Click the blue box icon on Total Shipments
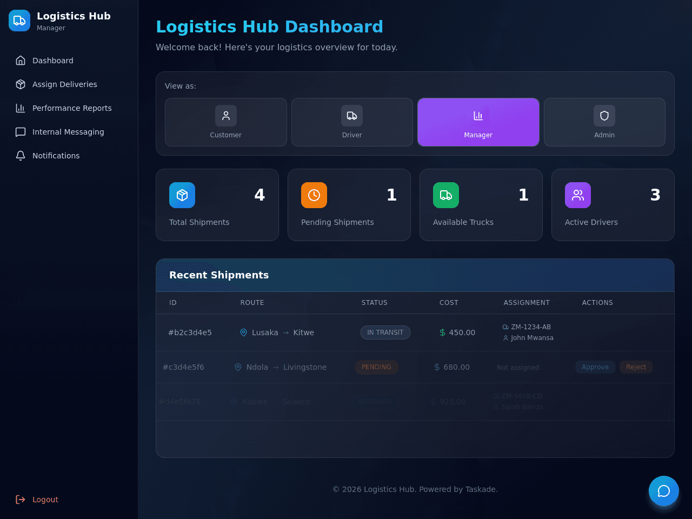 pyautogui.click(x=182, y=195)
